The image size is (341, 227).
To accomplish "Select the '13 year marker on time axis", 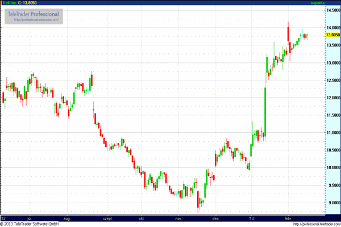I will click(251, 218).
